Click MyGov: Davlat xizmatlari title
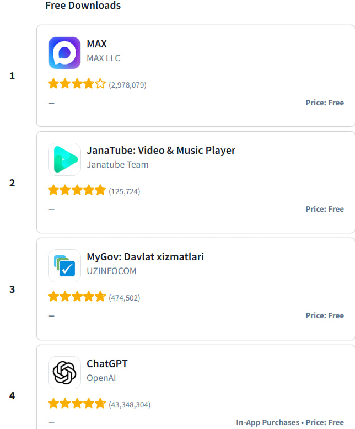This screenshot has height=429, width=355. (x=145, y=257)
